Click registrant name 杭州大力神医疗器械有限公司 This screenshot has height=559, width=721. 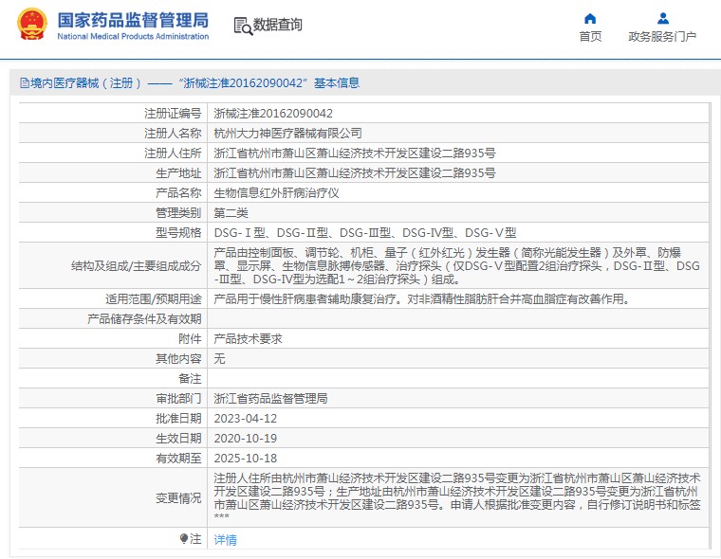click(x=287, y=133)
